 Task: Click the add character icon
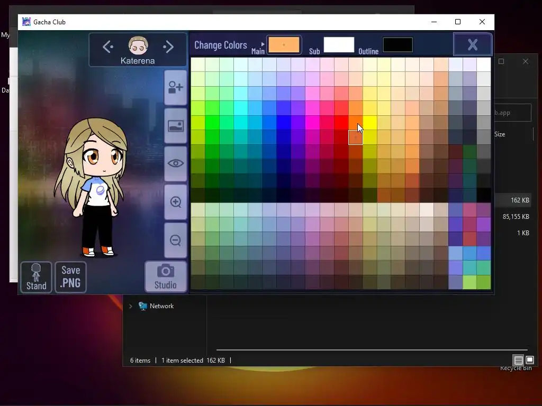[x=176, y=87]
